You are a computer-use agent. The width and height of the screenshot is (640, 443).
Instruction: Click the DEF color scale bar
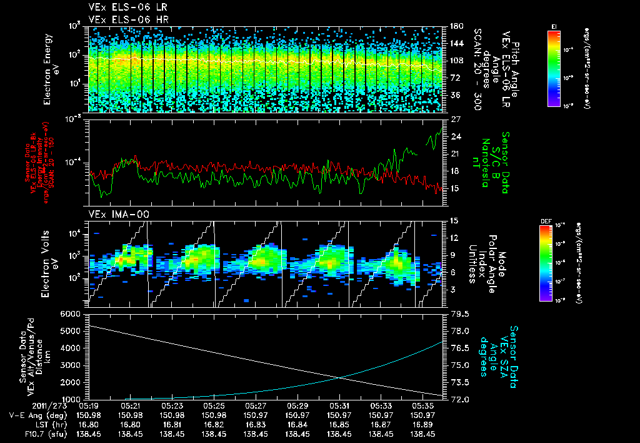[x=546, y=263]
